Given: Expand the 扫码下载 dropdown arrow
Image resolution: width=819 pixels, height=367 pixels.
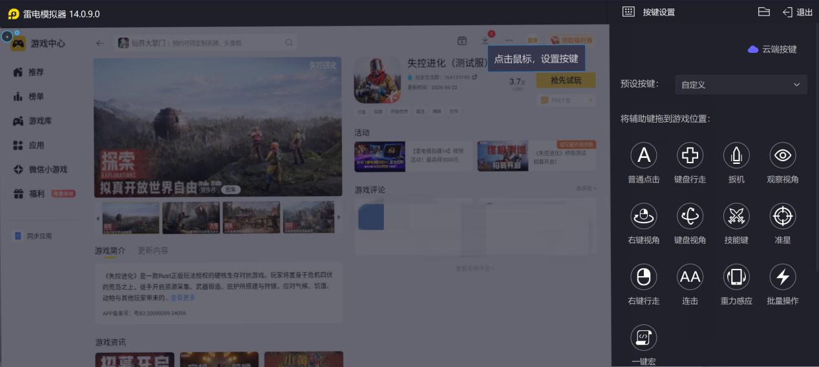Looking at the screenshot, I should (590, 101).
